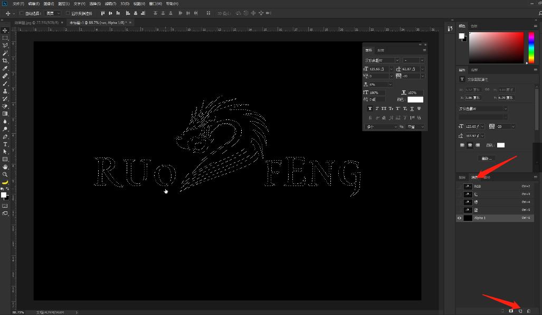
Task: Select the Crop tool
Action: [5, 61]
